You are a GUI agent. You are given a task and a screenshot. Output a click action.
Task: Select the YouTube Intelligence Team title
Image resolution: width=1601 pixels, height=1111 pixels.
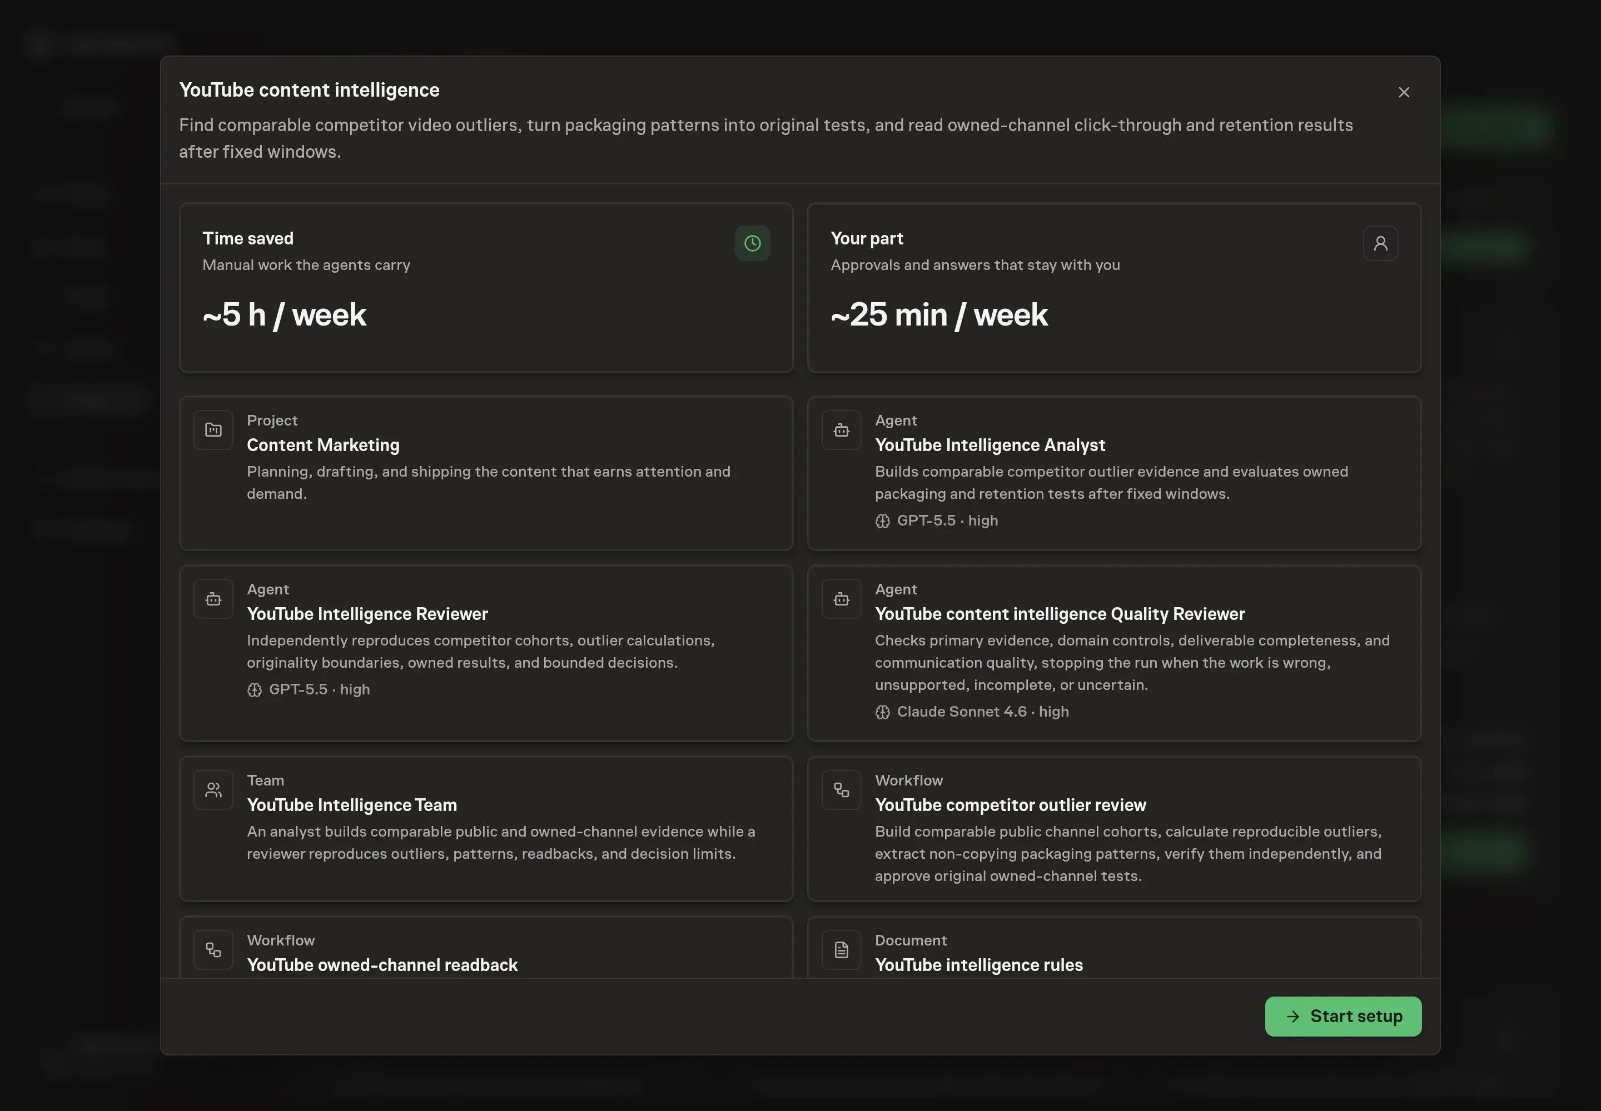point(352,805)
